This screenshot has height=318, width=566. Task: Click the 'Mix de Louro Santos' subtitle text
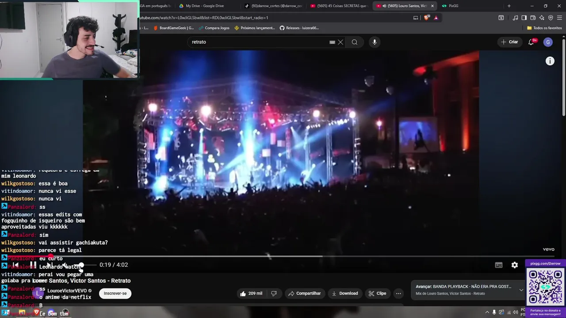click(x=450, y=294)
